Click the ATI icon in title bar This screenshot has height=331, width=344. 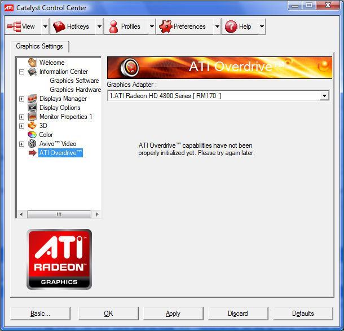9,8
